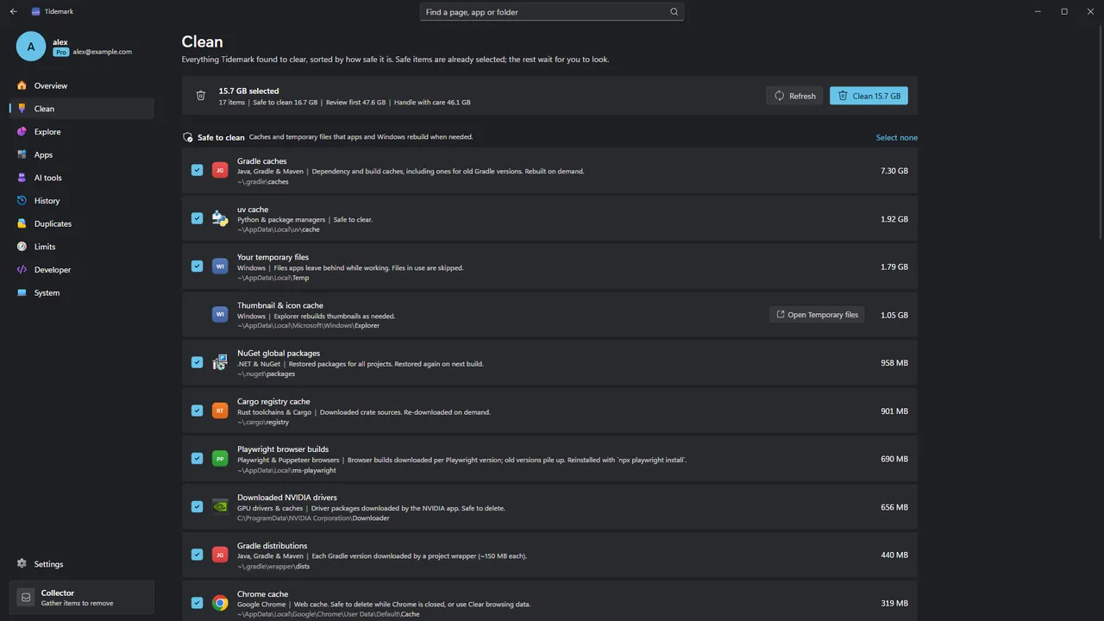
Task: Toggle the NuGet global packages checkbox
Action: (x=197, y=362)
